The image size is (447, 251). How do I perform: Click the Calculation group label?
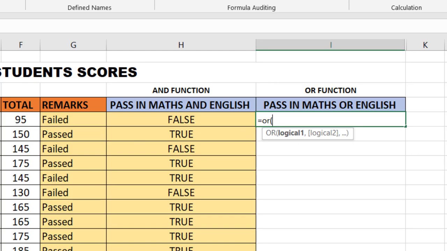406,8
